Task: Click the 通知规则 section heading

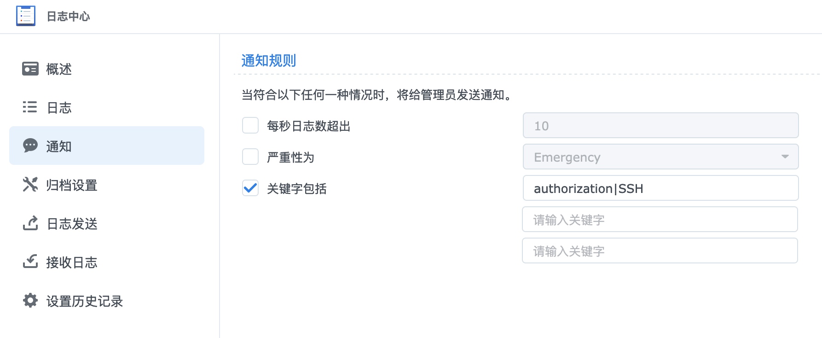Action: (x=269, y=60)
